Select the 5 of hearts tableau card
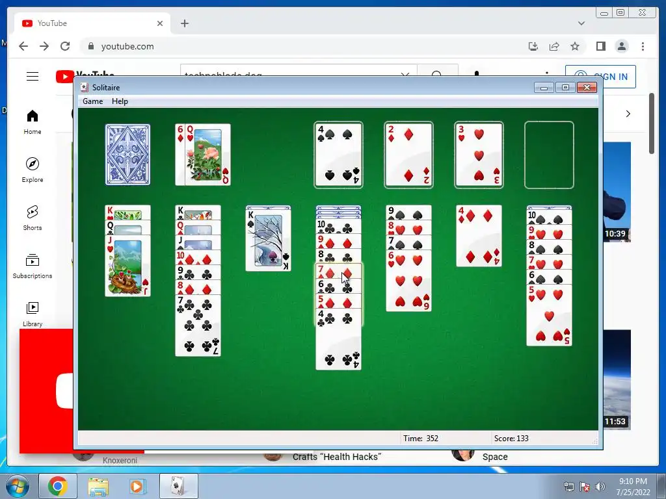Viewport: 666px width, 499px height. click(x=549, y=315)
